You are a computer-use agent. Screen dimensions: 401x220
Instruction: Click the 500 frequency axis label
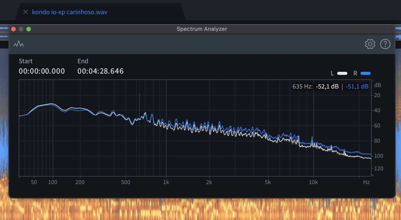(125, 182)
